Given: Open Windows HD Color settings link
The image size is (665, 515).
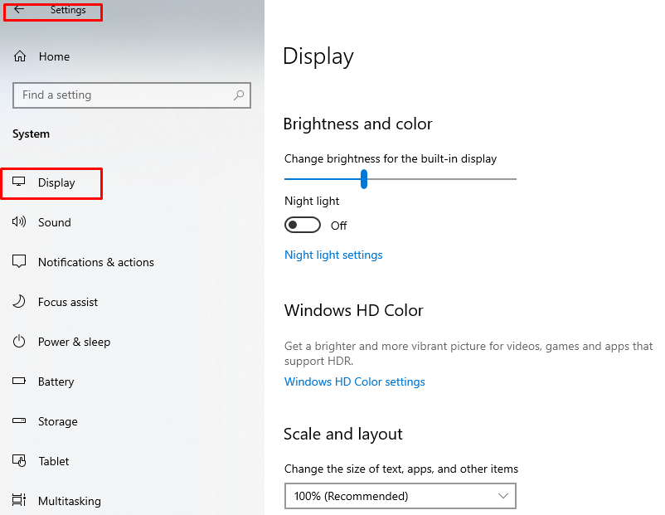Looking at the screenshot, I should (355, 381).
